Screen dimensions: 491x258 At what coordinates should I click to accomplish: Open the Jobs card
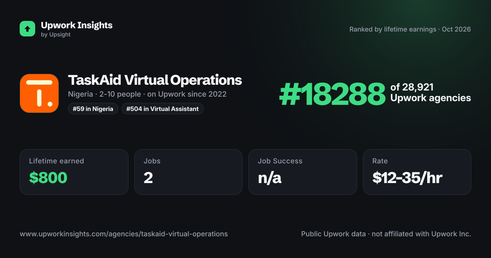[189, 172]
